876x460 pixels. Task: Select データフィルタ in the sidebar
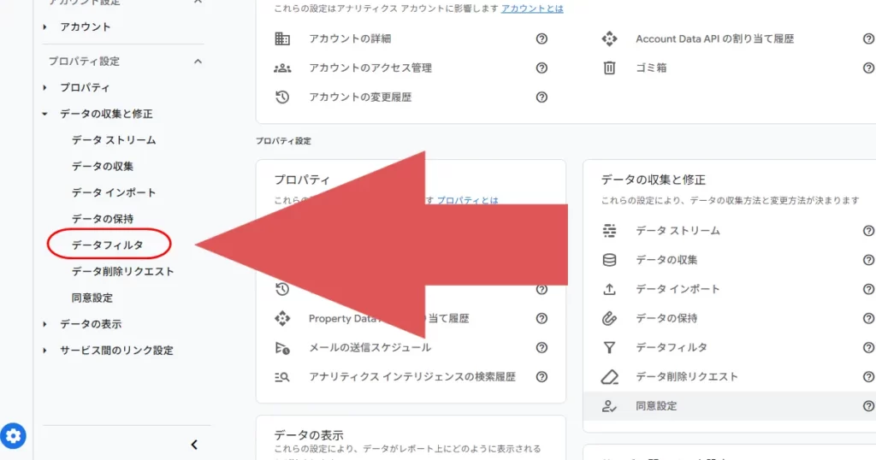(107, 245)
